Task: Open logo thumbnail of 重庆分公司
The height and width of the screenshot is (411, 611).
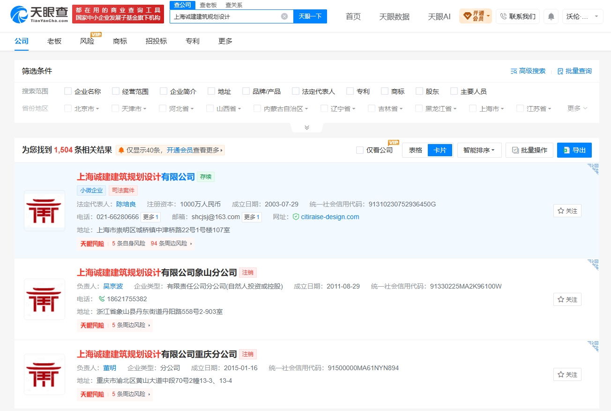Action: pos(45,374)
